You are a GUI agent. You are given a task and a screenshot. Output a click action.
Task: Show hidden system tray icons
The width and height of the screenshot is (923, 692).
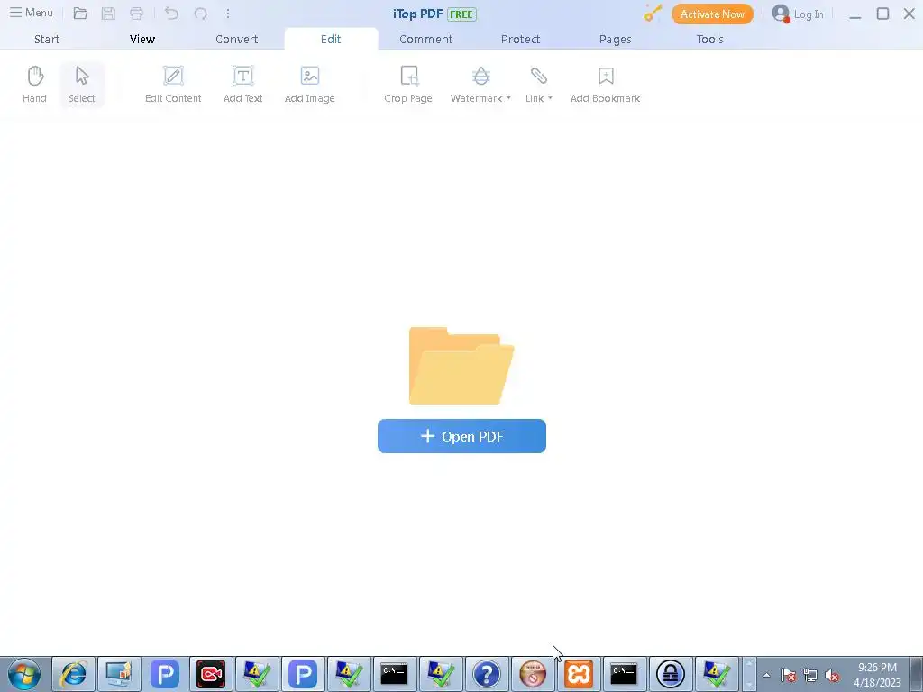click(766, 675)
